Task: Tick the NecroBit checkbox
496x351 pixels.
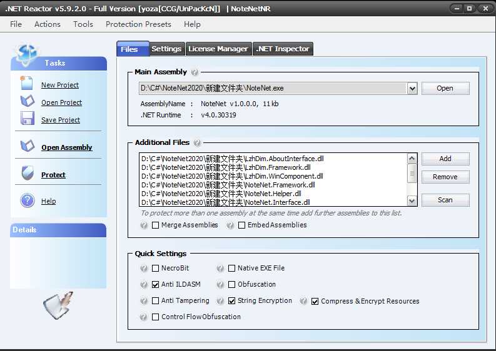Action: pos(155,268)
